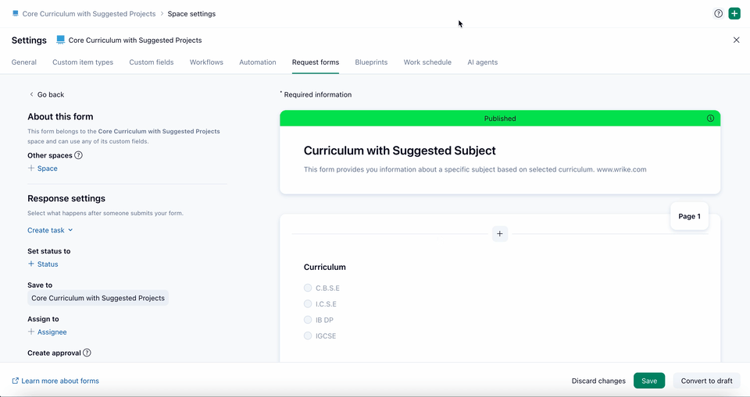Screen dimensions: 750x397
Task: Click the Published status banner
Action: (x=500, y=118)
